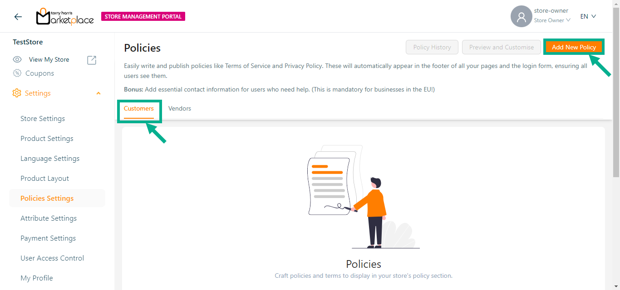Click the Policy History button

pyautogui.click(x=432, y=47)
